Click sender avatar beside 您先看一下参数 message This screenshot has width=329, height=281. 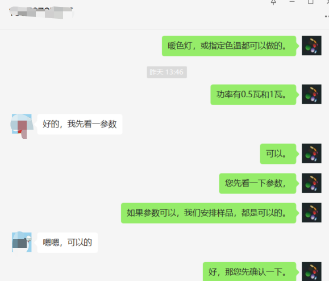tap(311, 183)
